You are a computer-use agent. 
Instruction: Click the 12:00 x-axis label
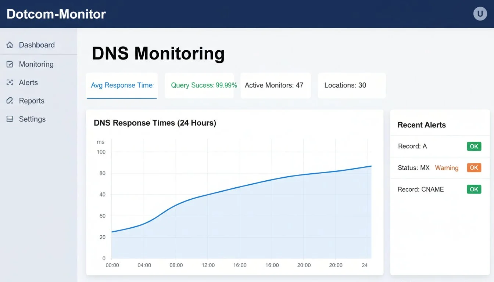[208, 265]
